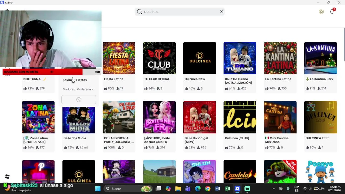Open the Pocoyo game thumbnail
This screenshot has height=194, width=345.
[x=320, y=172]
